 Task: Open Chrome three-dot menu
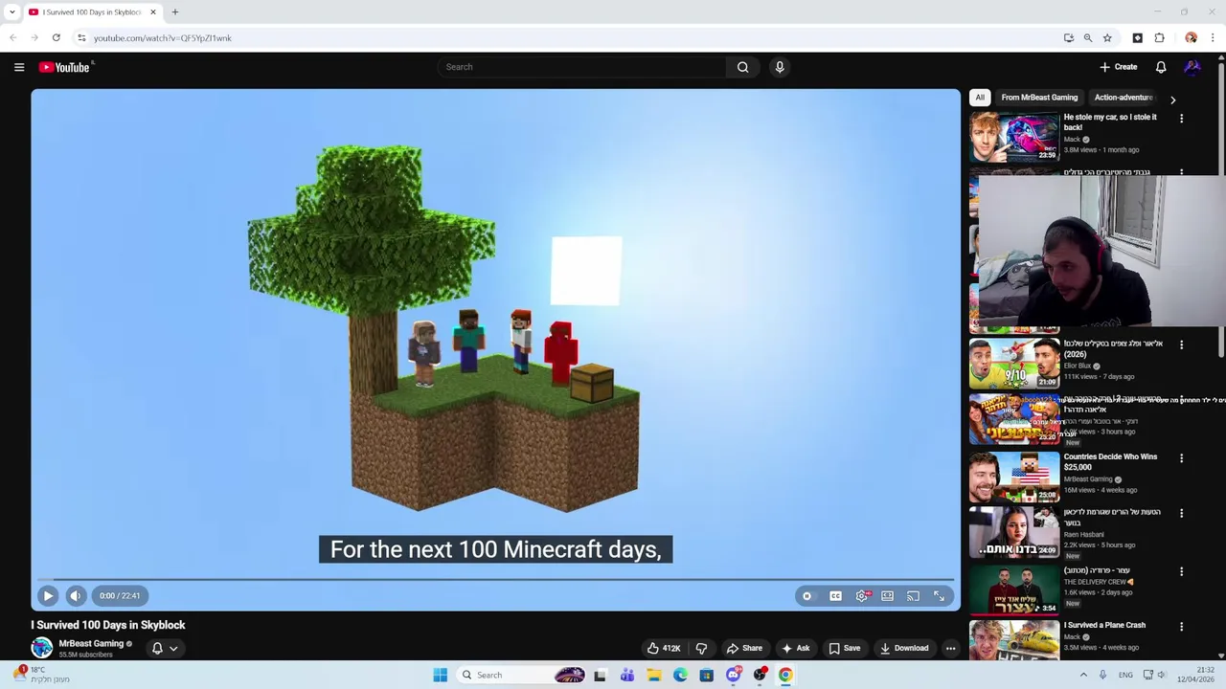click(1213, 38)
